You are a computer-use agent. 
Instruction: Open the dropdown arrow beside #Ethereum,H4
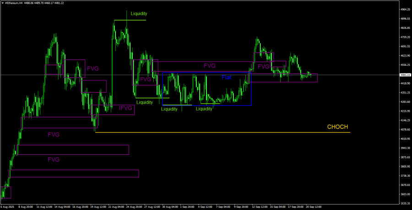(x=2, y=2)
